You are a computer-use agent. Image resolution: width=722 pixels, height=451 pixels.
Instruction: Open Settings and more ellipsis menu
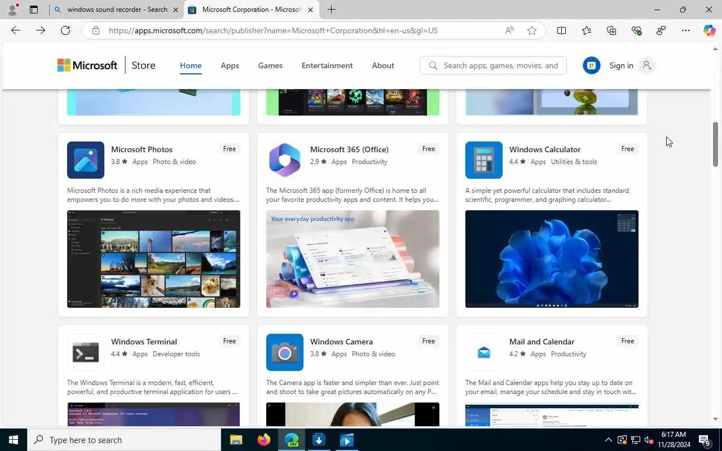(685, 30)
